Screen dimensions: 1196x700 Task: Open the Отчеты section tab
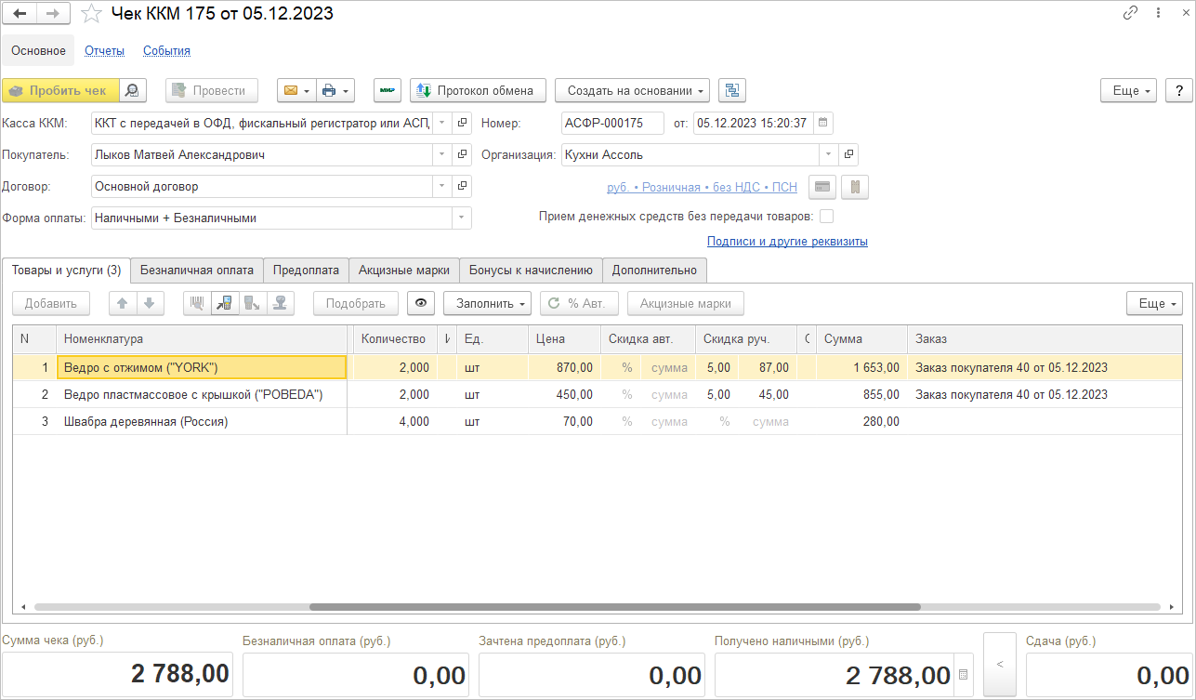tap(104, 51)
